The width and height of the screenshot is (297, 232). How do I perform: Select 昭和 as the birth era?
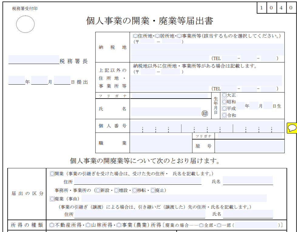pos(224,102)
